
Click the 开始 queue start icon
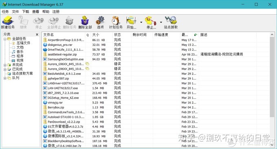[132, 22]
